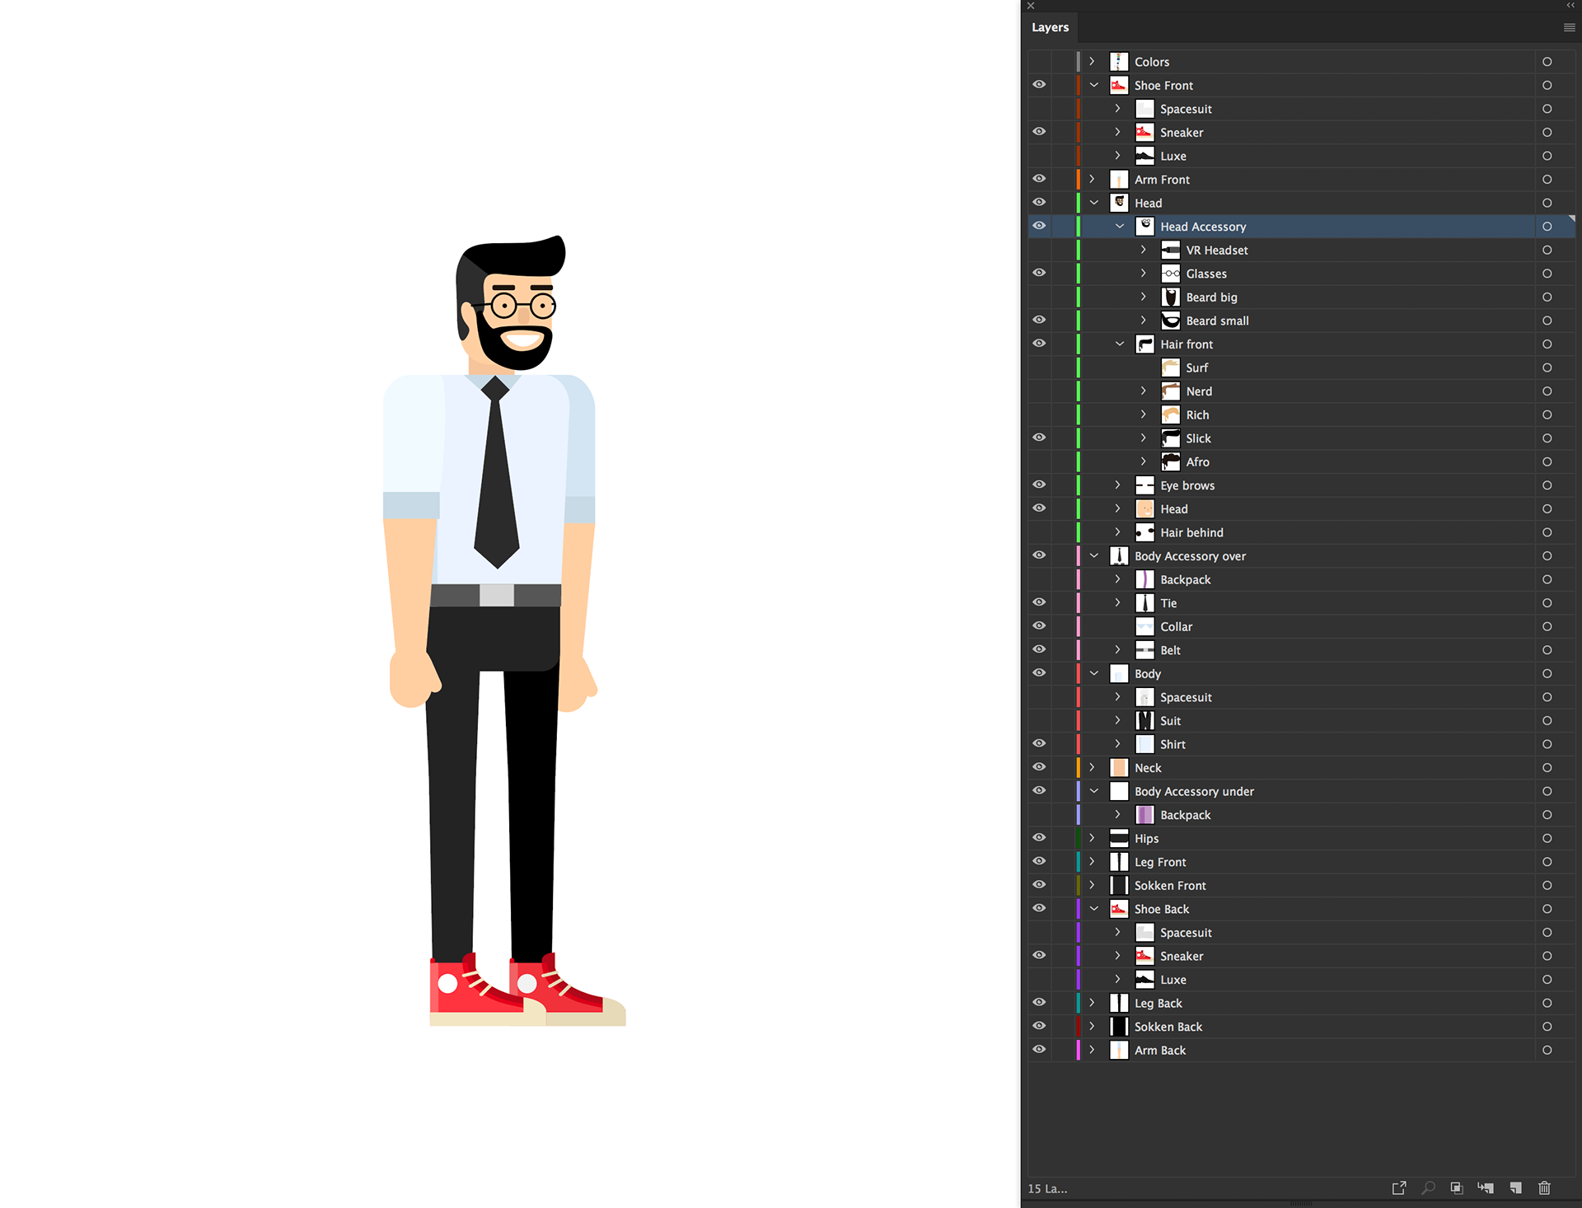
Task: Toggle visibility of the Glasses layer
Action: 1039,273
